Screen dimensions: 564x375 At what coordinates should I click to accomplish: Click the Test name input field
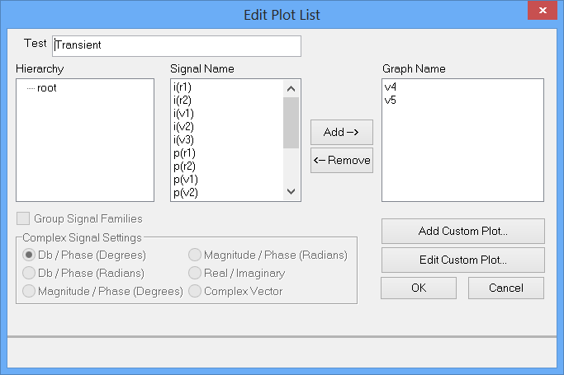[x=176, y=45]
